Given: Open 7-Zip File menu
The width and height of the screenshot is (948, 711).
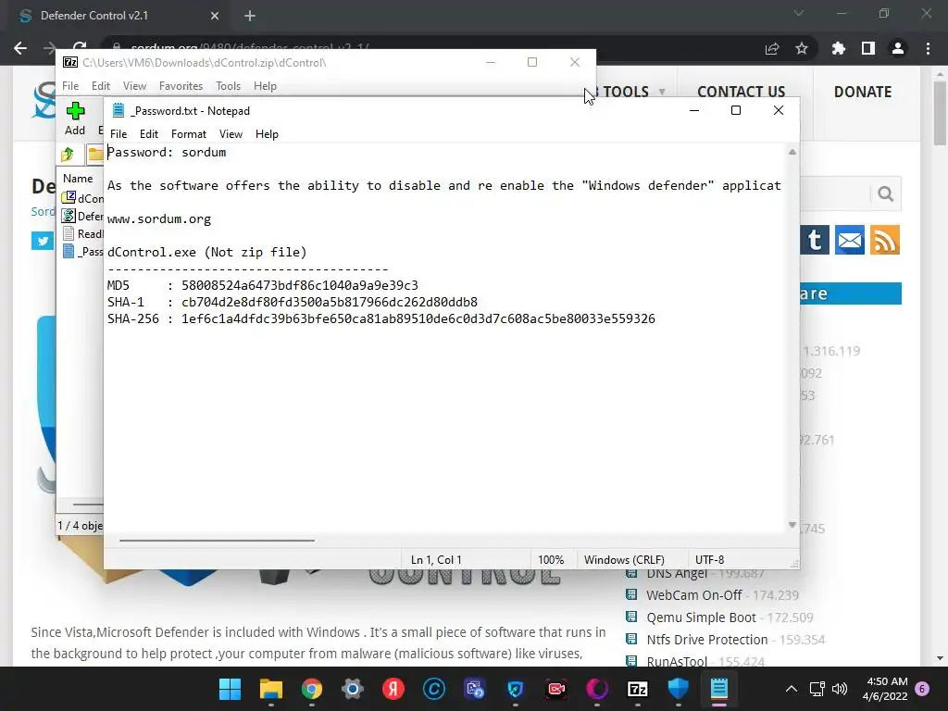Looking at the screenshot, I should pyautogui.click(x=70, y=86).
